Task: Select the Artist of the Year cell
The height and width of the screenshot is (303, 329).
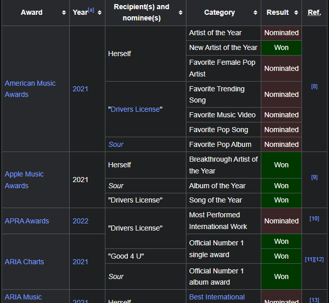Action: (x=224, y=33)
